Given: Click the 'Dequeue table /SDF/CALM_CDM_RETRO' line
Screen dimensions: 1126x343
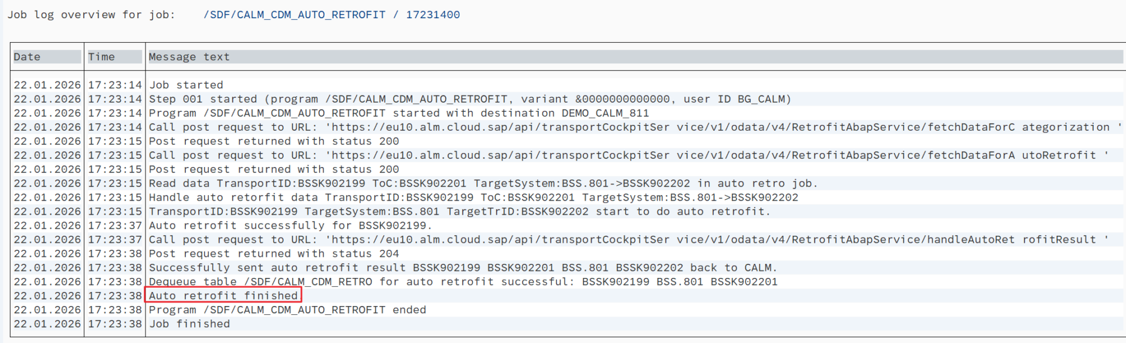Looking at the screenshot, I should 463,282.
